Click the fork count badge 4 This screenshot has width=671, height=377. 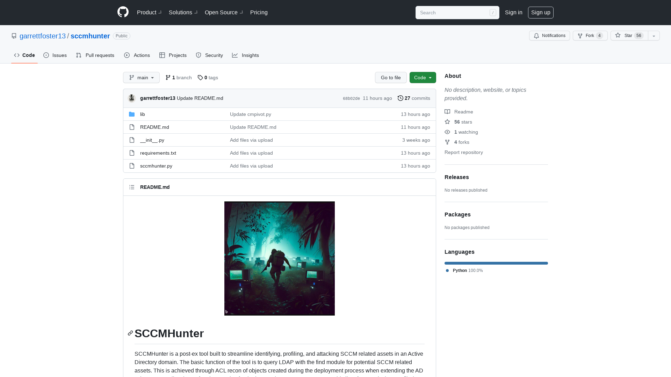(x=599, y=36)
